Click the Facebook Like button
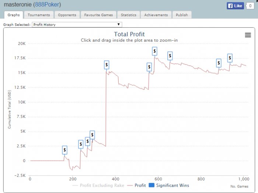Viewport: 258px width, 193px height. point(235,6)
